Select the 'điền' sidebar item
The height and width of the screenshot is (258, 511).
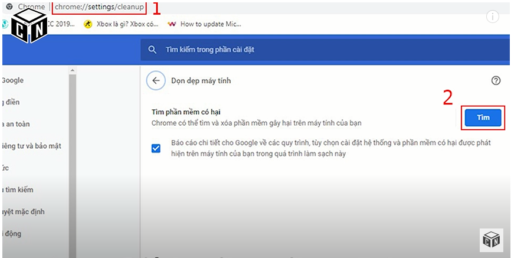point(11,102)
